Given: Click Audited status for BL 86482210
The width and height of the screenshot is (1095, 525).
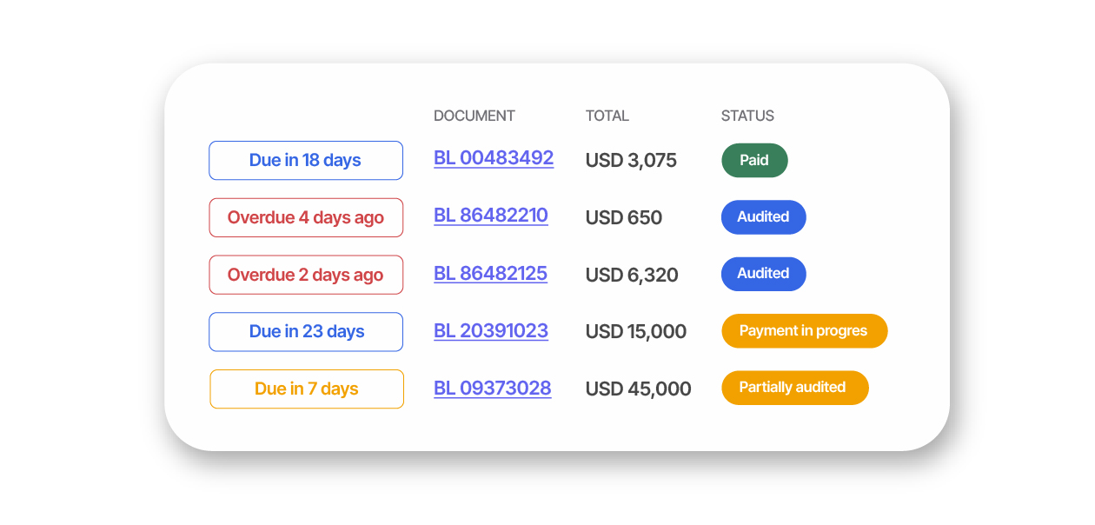Looking at the screenshot, I should 763,217.
